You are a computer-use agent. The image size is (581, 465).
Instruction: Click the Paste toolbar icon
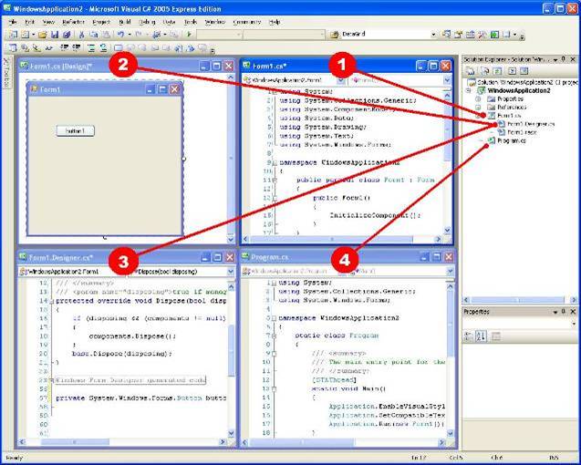(106, 35)
